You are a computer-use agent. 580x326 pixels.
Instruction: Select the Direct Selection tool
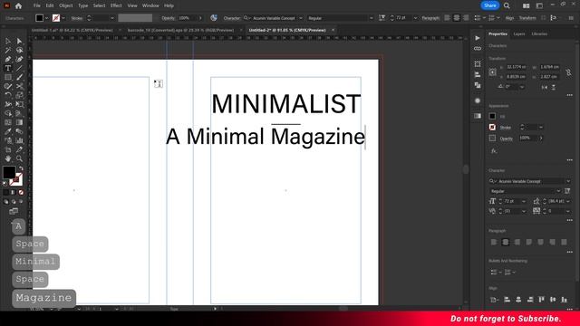[19, 41]
